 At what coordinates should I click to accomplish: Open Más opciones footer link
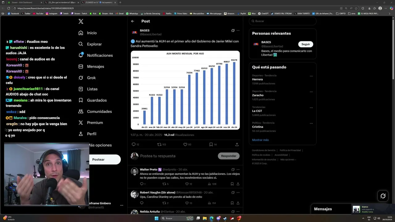tap(288, 160)
